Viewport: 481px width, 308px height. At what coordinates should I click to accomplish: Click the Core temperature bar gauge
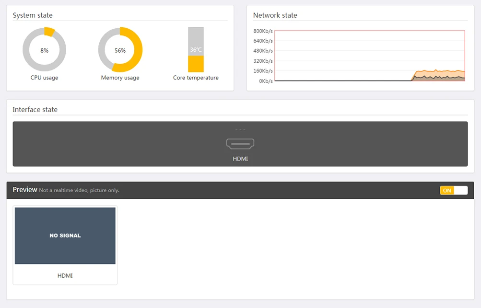click(x=196, y=50)
